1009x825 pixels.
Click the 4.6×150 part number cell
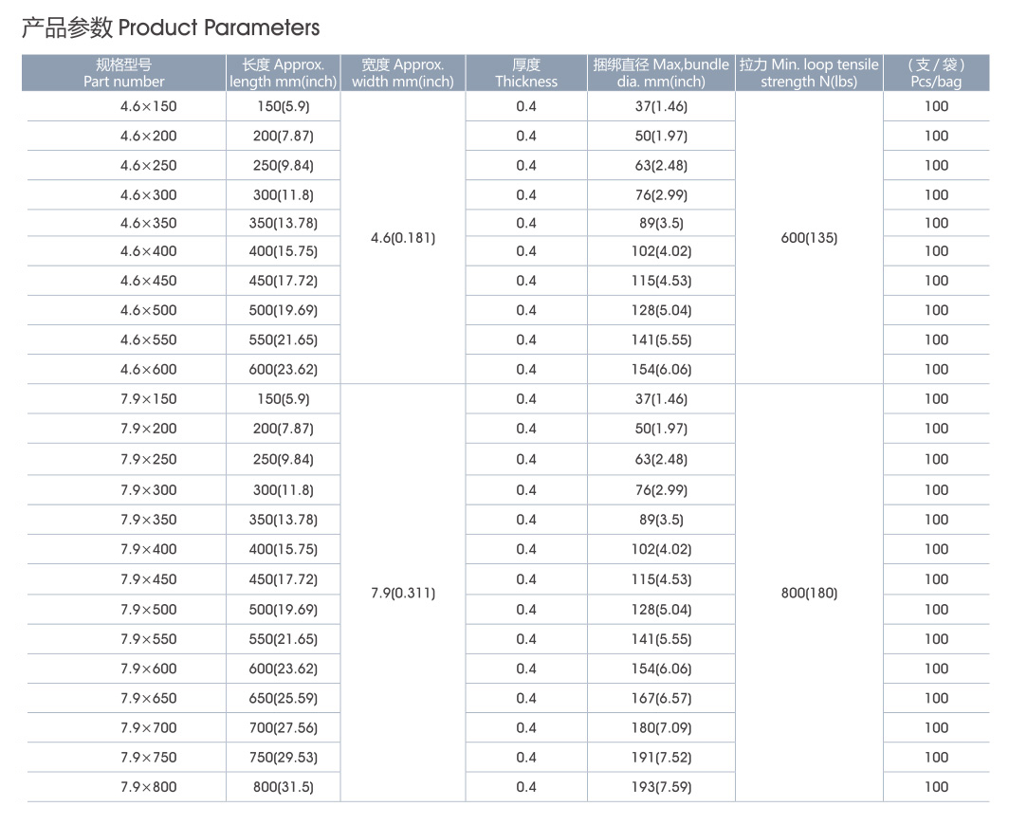148,106
